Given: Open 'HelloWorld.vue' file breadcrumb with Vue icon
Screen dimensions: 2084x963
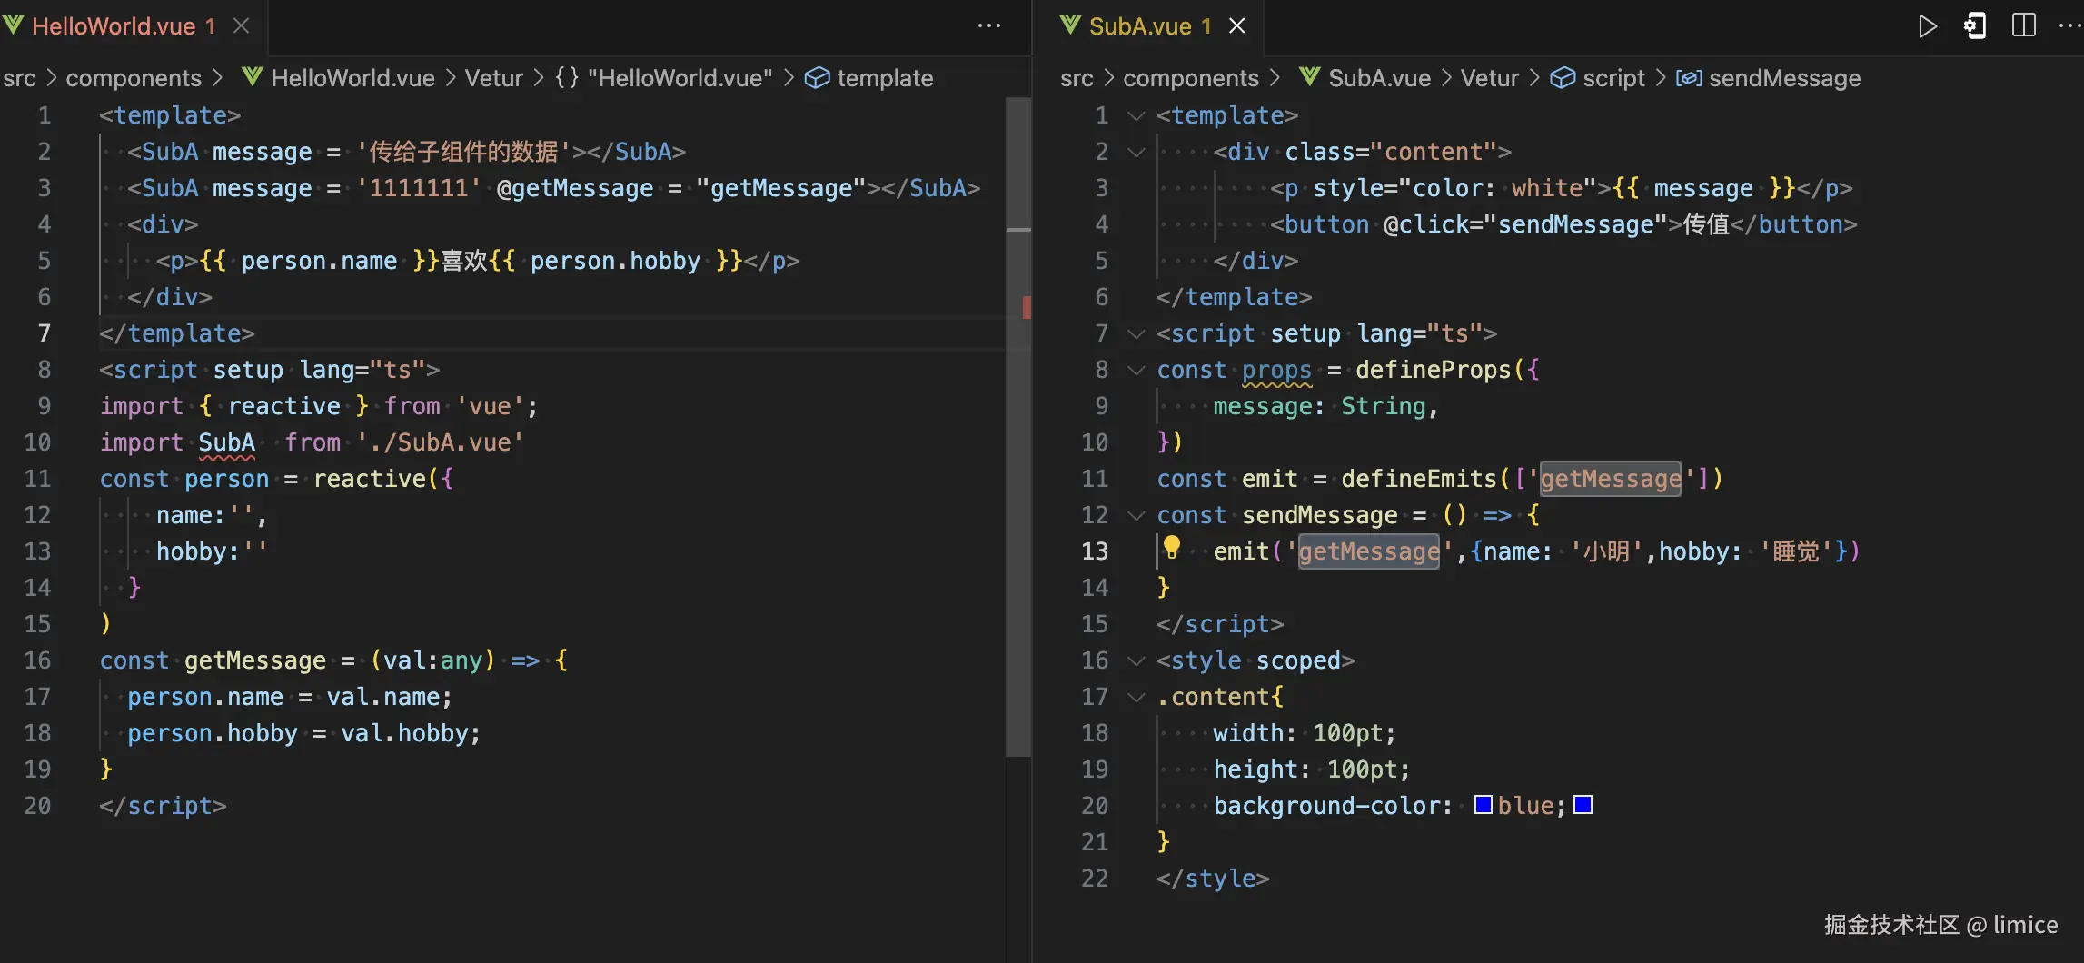Looking at the screenshot, I should tap(339, 78).
